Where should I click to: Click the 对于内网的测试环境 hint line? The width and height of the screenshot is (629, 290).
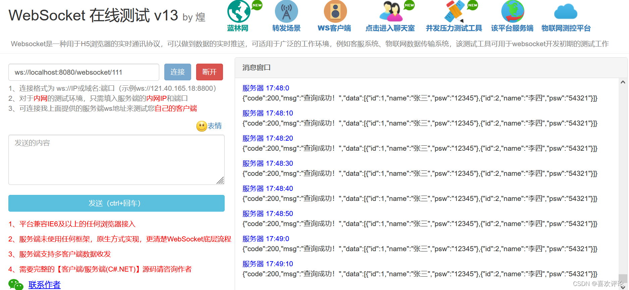click(98, 98)
